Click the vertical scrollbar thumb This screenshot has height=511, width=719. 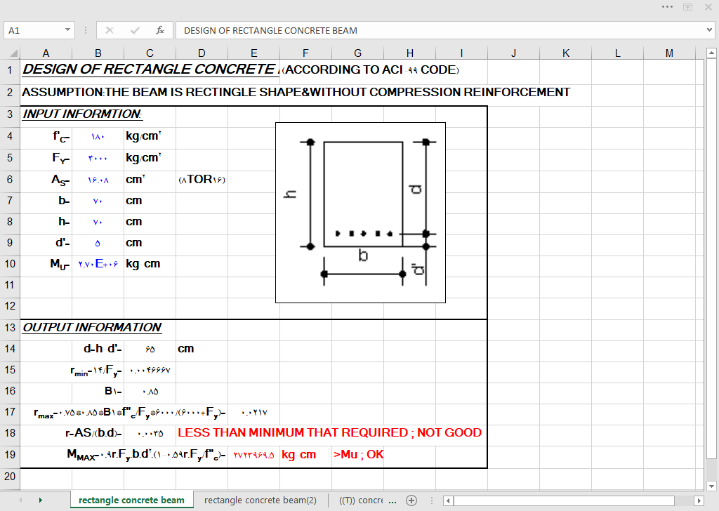[x=711, y=259]
